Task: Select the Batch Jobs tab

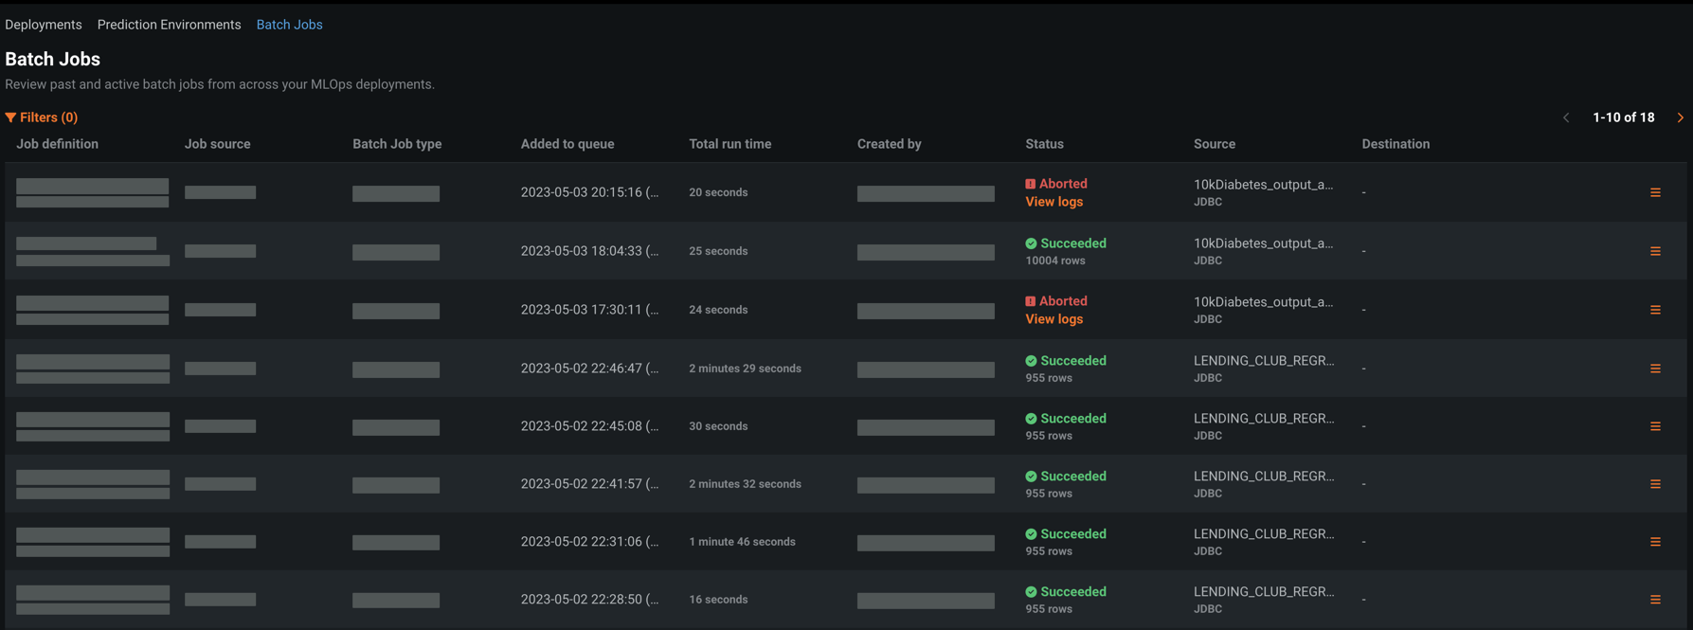Action: [x=289, y=25]
